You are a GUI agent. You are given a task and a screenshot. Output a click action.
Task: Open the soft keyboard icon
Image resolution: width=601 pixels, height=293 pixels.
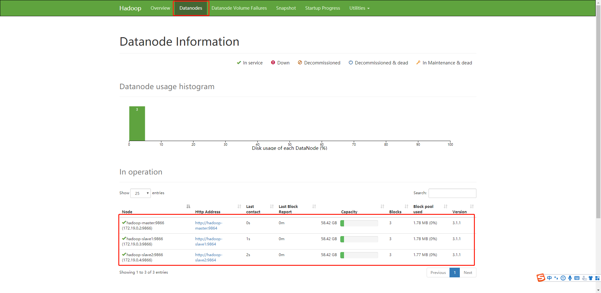[x=577, y=278]
